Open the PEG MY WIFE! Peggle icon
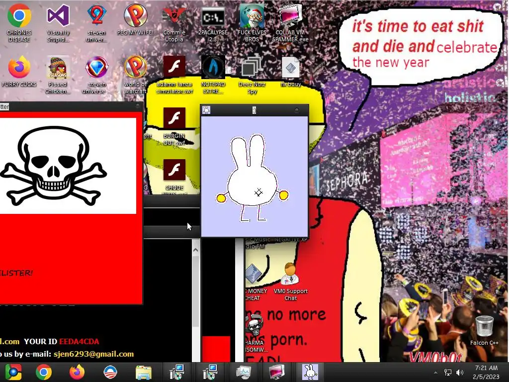 135,19
